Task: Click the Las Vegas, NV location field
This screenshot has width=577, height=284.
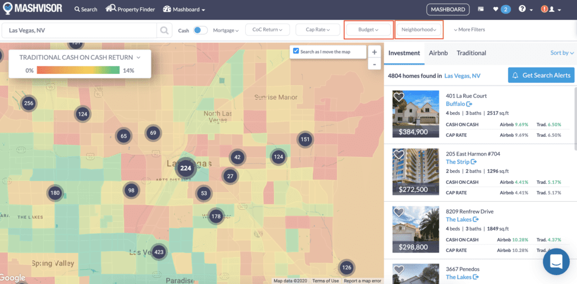Action: click(79, 30)
